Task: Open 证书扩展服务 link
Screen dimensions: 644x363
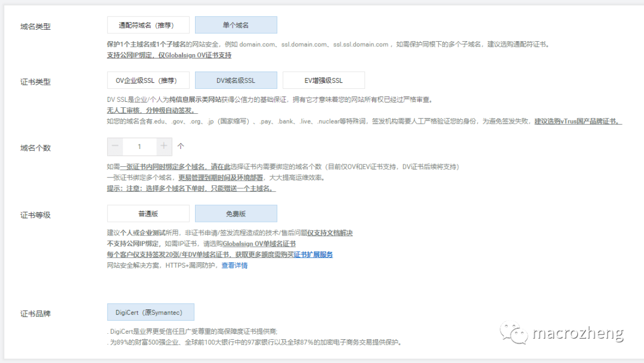Action: point(314,255)
